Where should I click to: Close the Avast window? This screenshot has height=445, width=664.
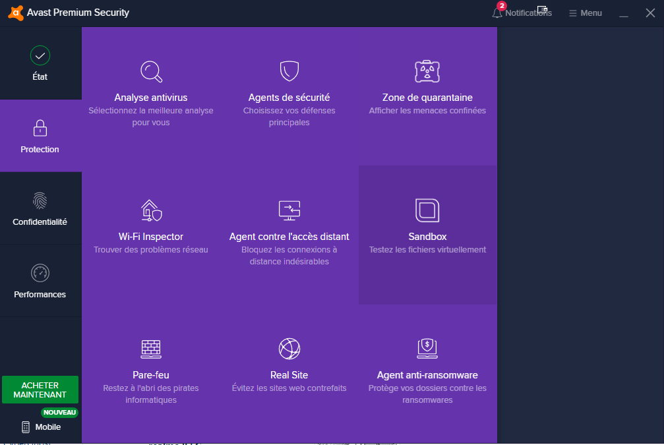650,13
